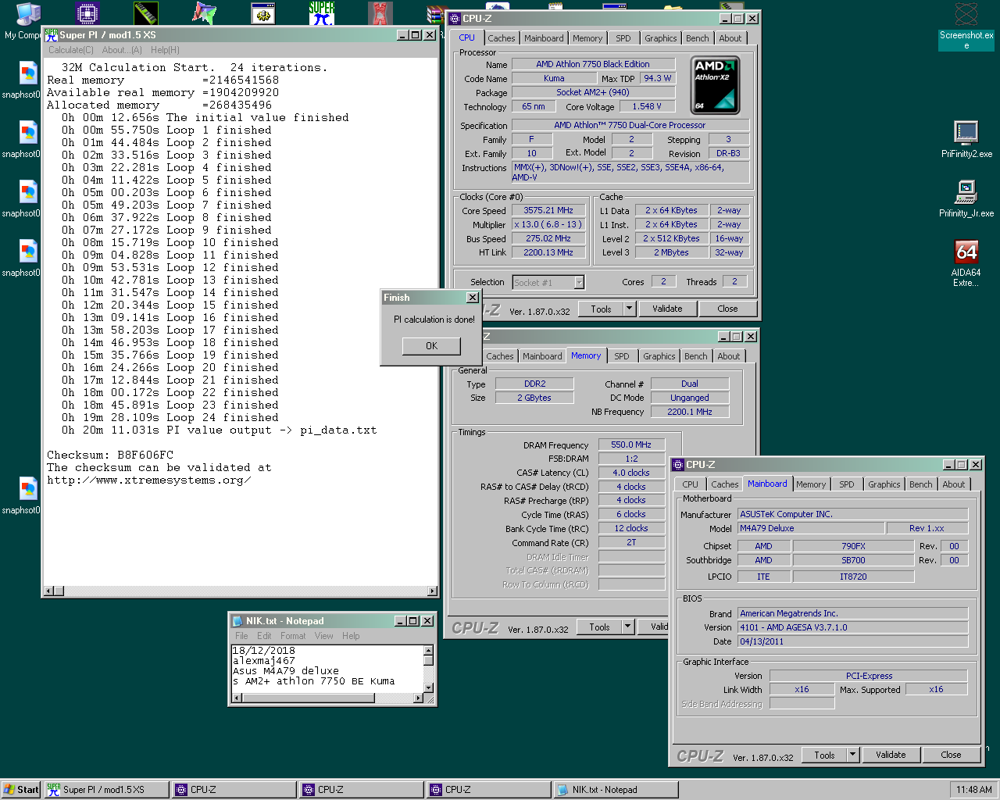Open the Help(H) menu in Super PI

click(x=165, y=50)
